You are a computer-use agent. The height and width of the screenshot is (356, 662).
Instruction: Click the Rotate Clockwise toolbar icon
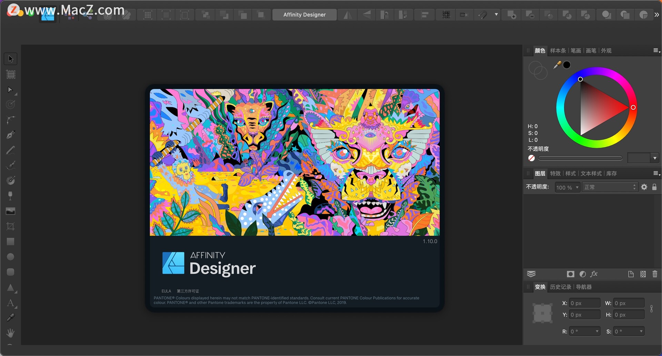coord(403,15)
